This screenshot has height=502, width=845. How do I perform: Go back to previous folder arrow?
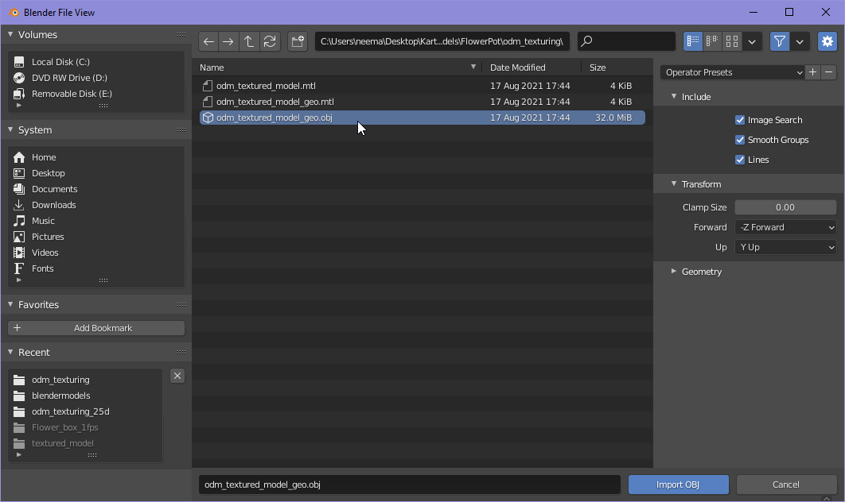[x=208, y=41]
